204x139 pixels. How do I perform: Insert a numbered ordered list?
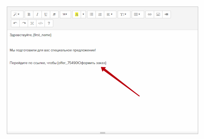[100, 14]
